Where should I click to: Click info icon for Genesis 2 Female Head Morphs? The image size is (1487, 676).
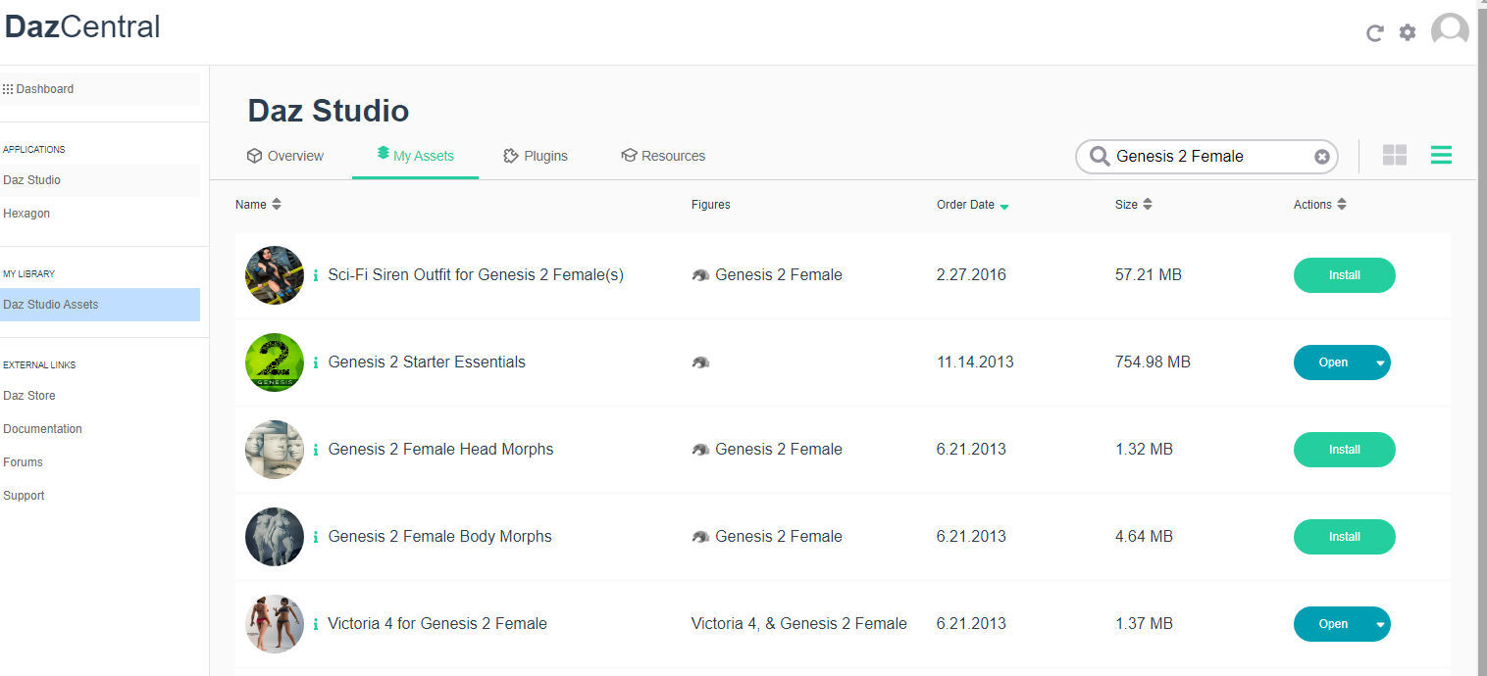pos(316,450)
